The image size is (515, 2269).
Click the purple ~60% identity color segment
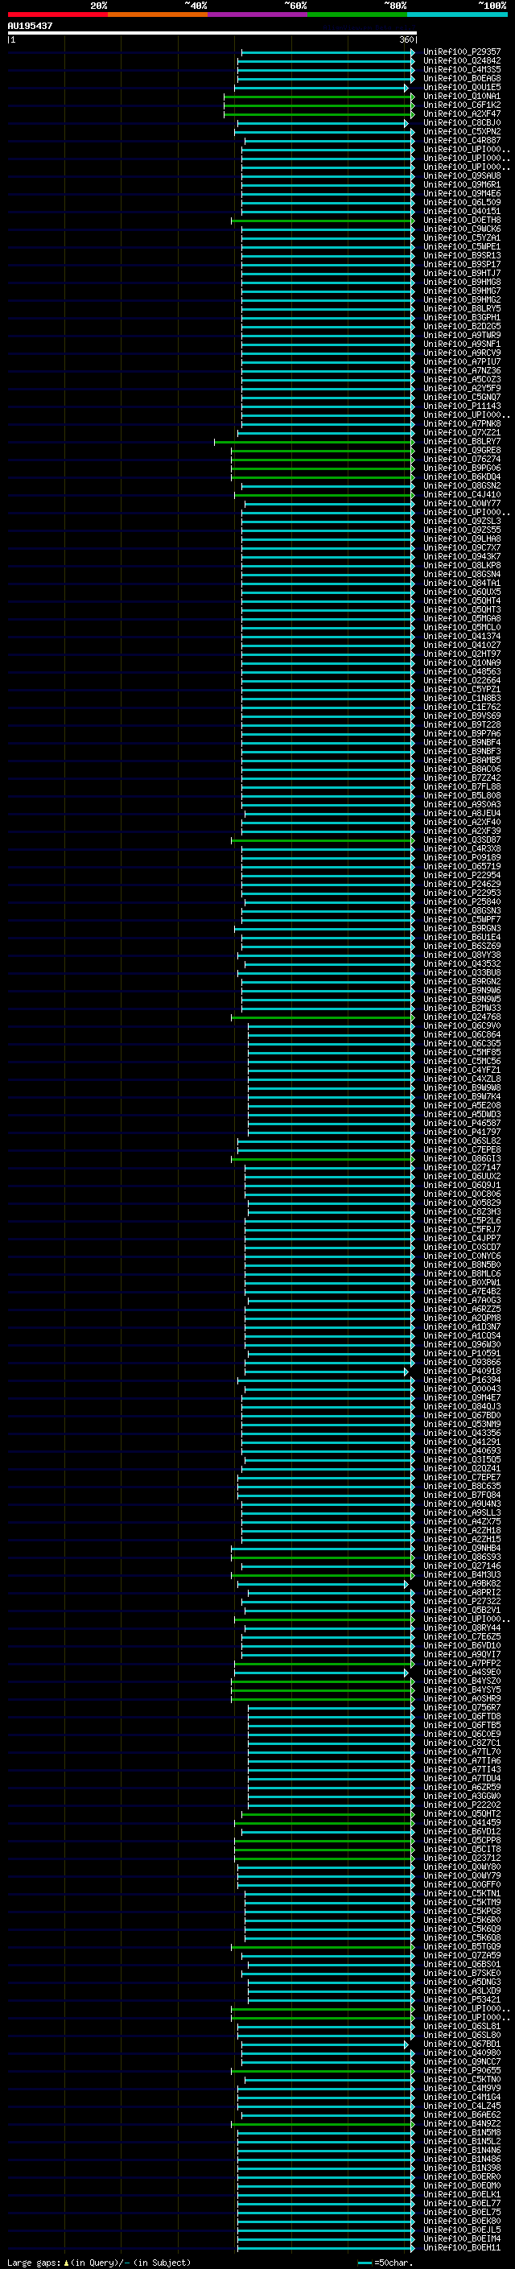258,14
